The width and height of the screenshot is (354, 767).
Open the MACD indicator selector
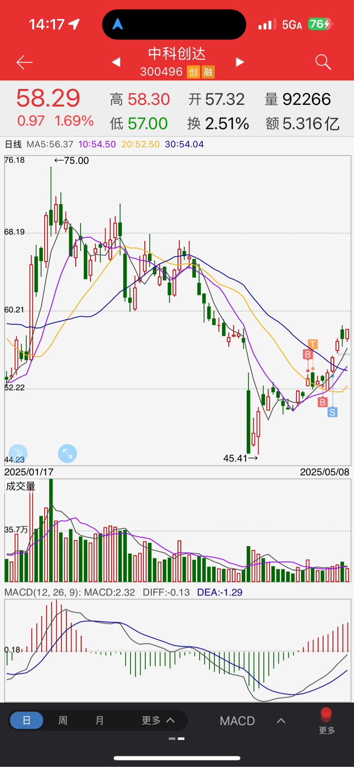237,720
